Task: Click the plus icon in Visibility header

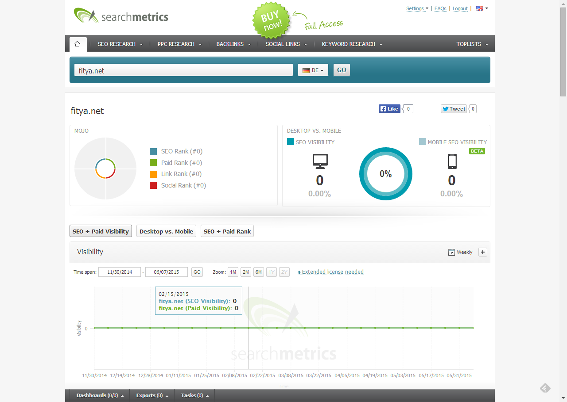Action: coord(483,252)
